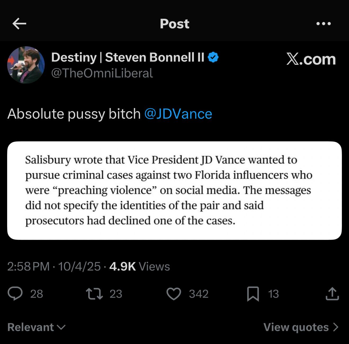This screenshot has height=344, width=349.
Task: Bookmark the post with the bookmark icon
Action: tap(253, 294)
